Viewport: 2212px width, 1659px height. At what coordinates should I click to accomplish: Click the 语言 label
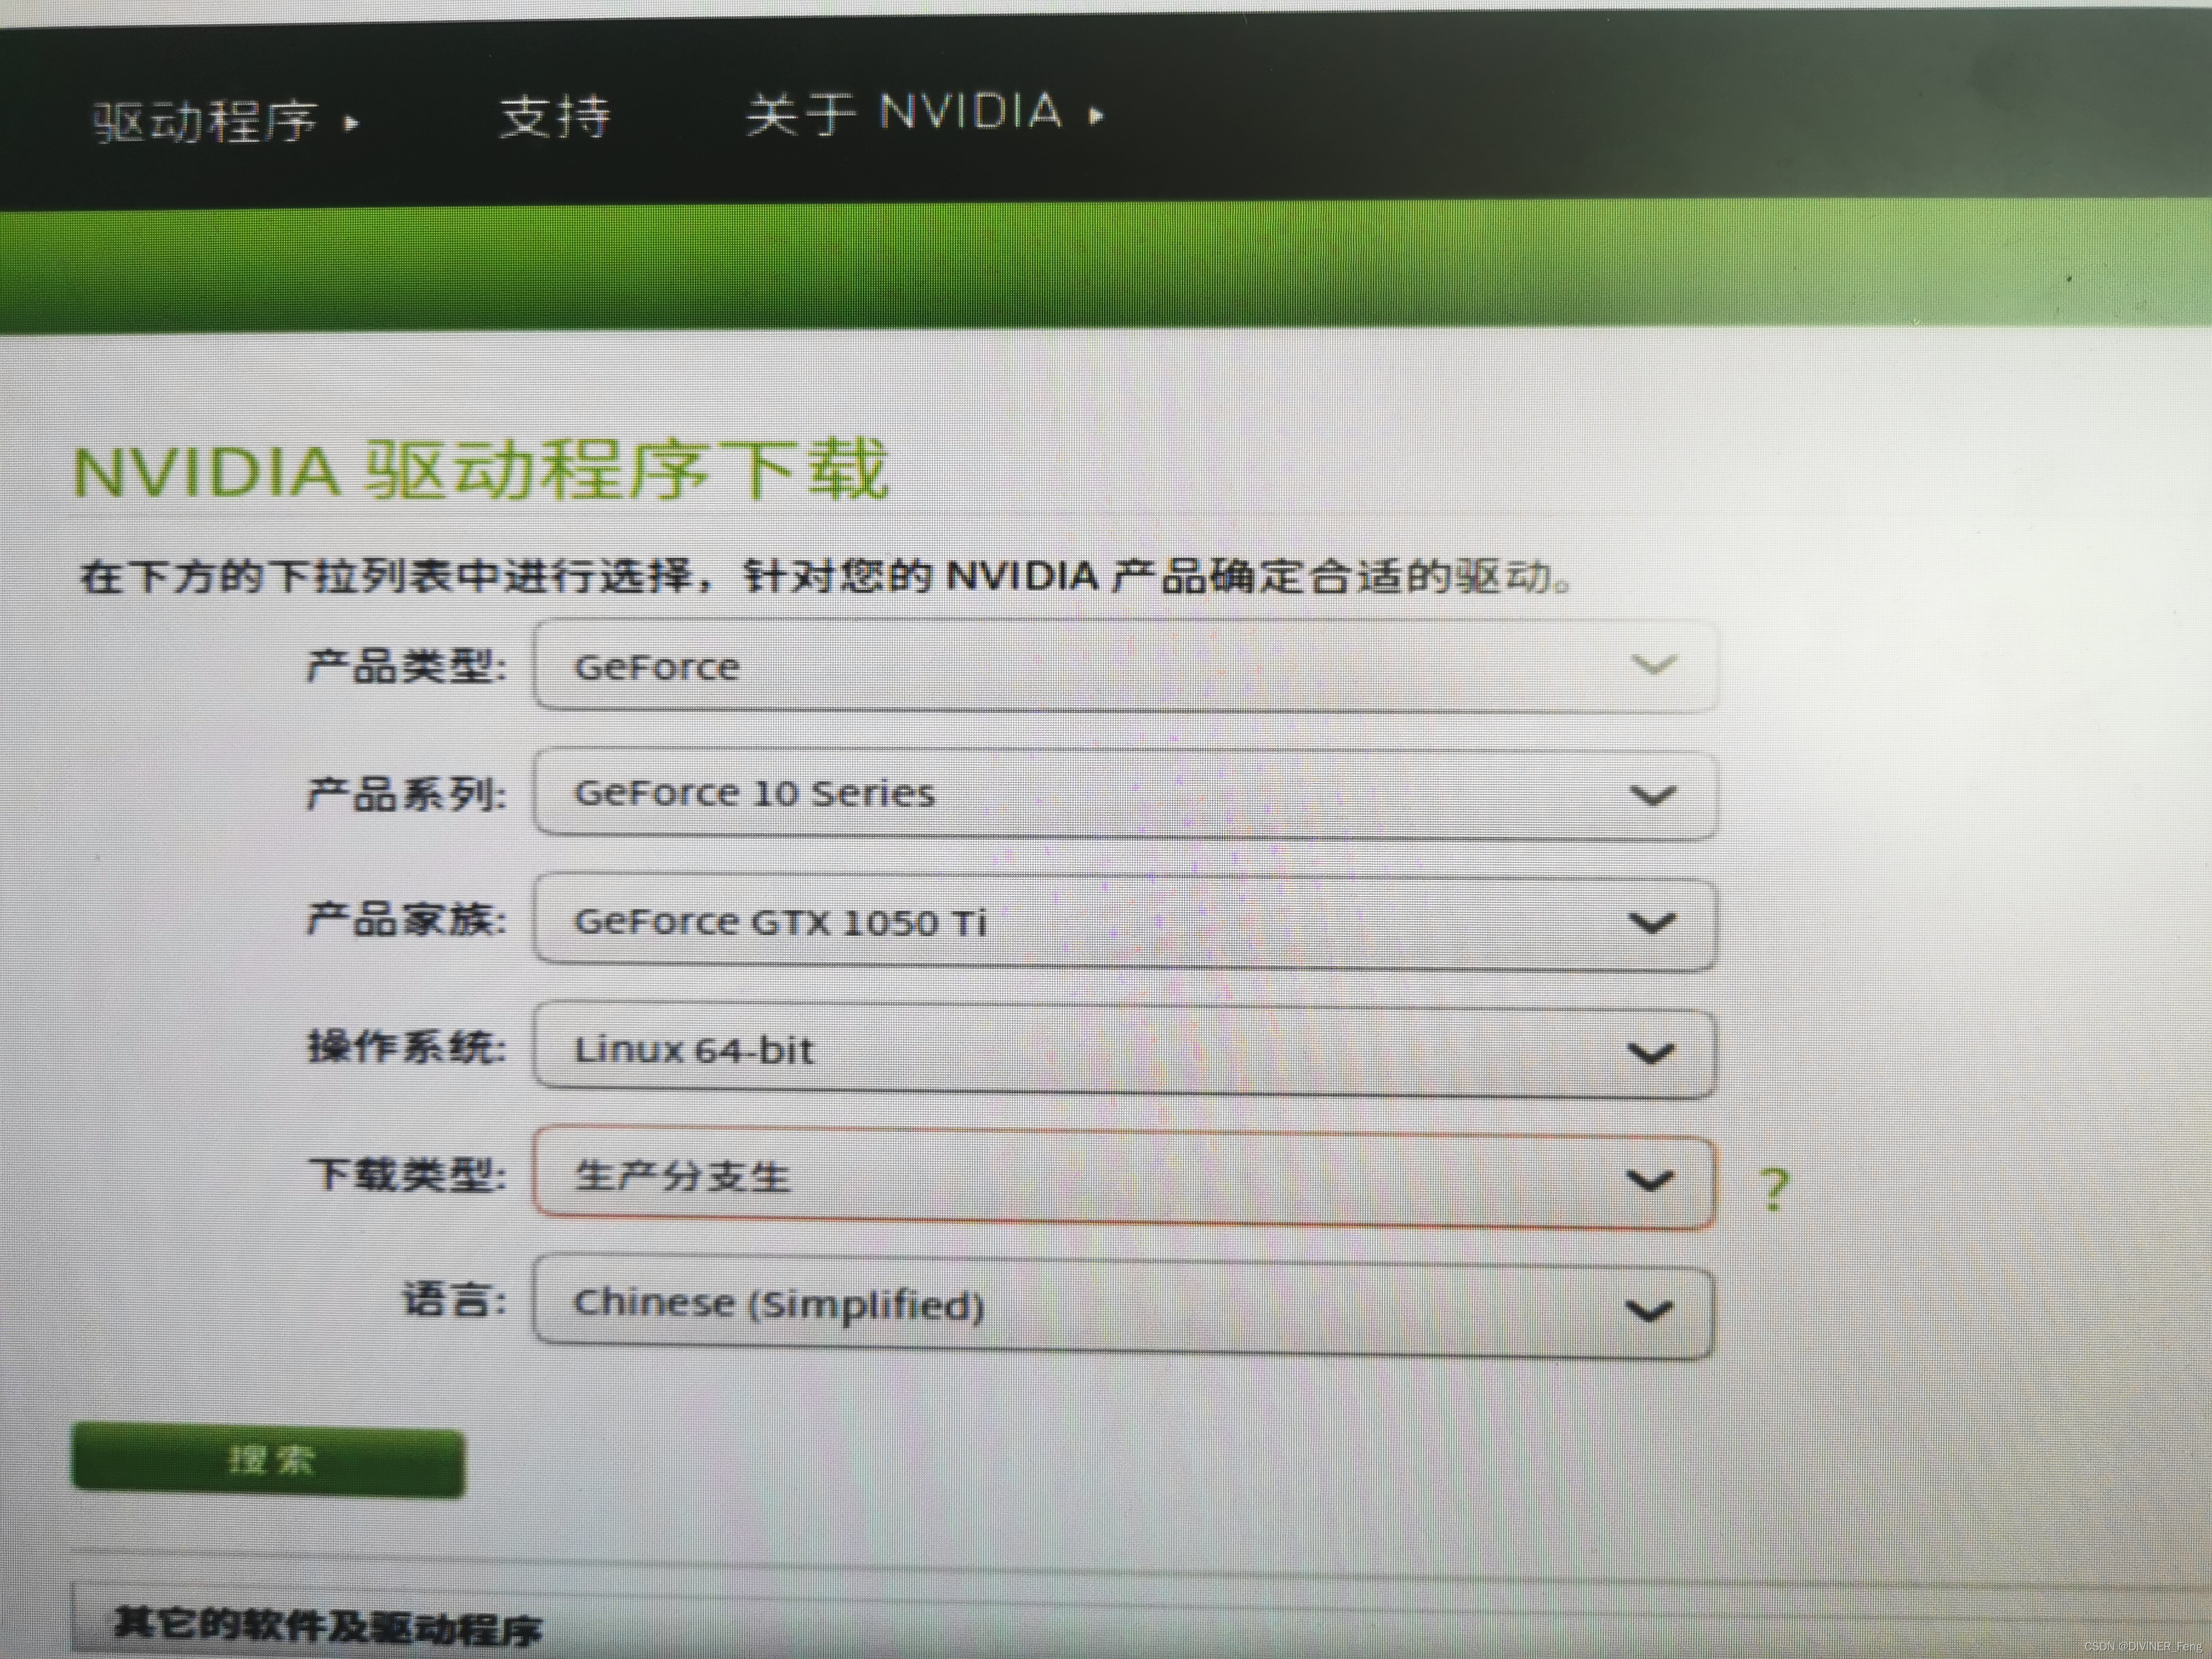coord(455,1300)
